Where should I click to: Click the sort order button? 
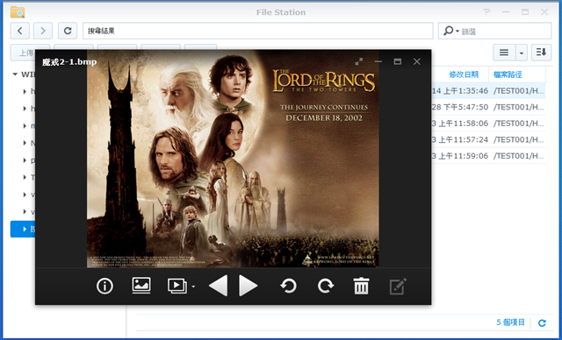(541, 53)
